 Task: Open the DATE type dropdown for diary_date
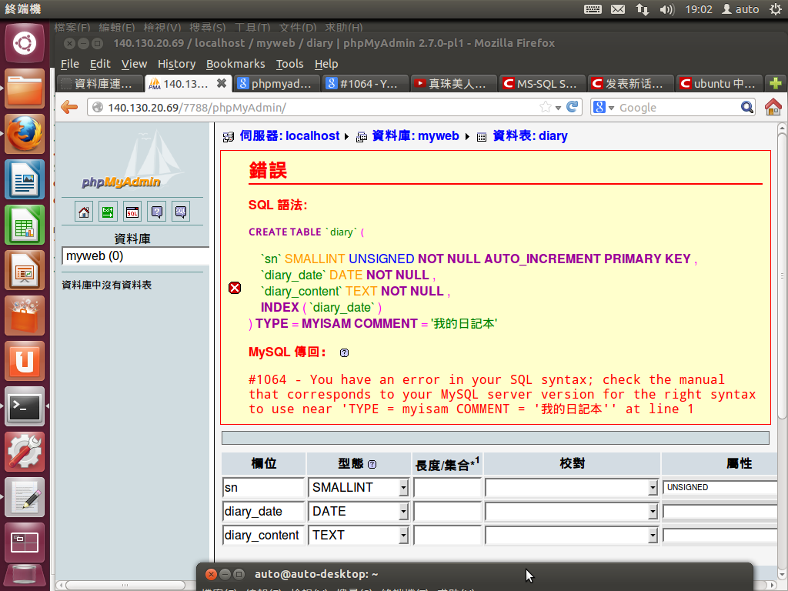[x=403, y=512]
